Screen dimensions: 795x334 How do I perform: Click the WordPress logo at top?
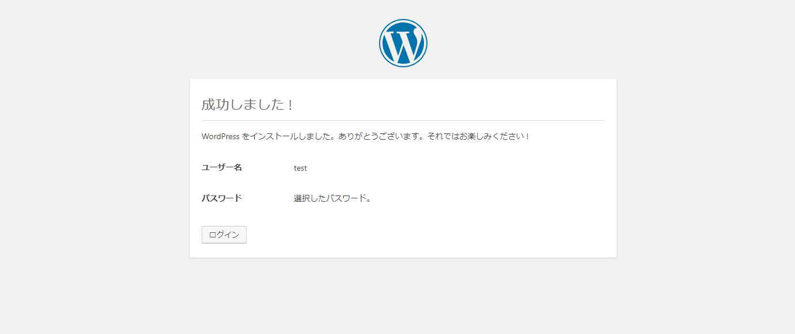tap(403, 43)
